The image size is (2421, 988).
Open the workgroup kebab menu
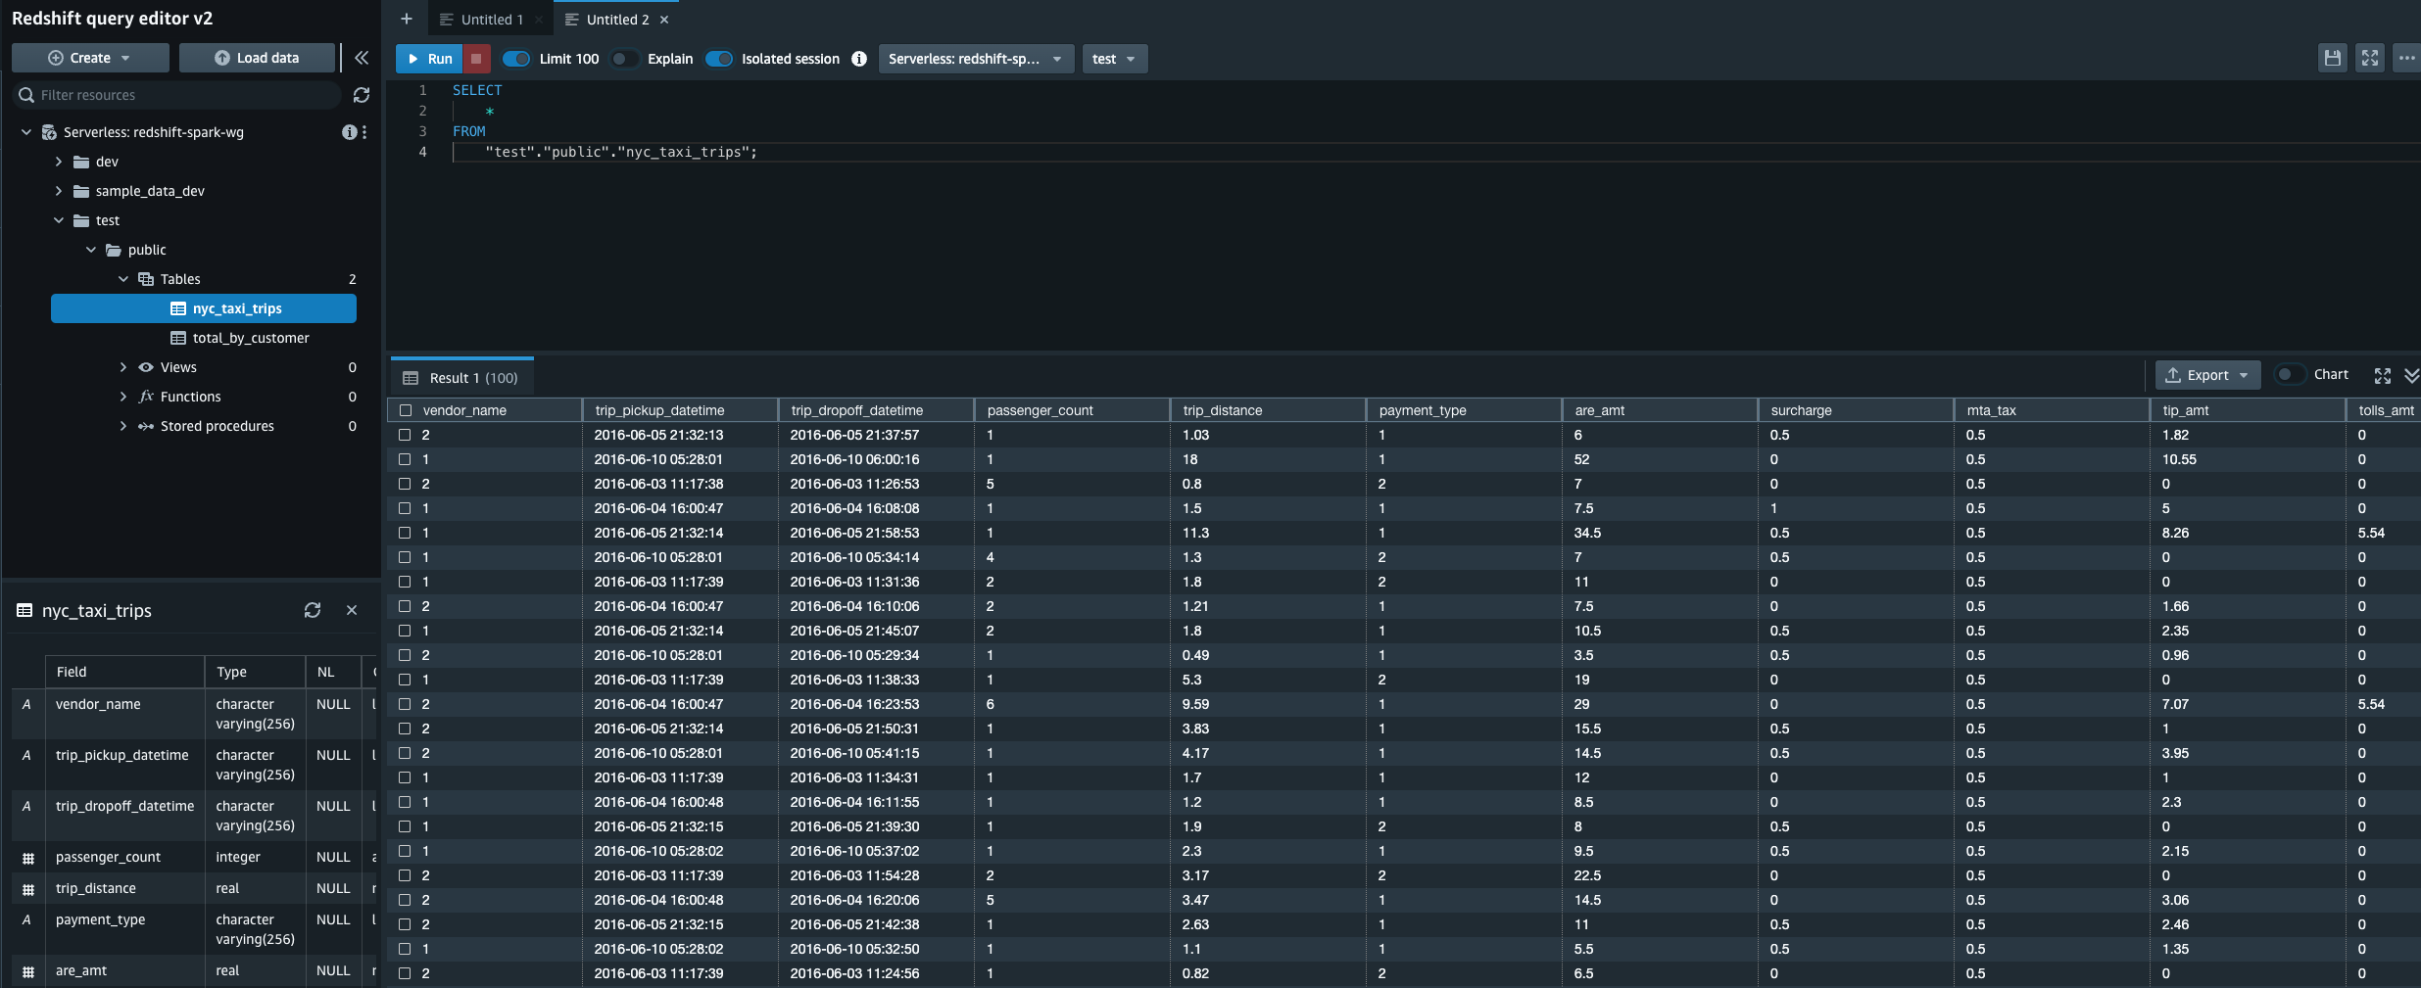point(364,132)
